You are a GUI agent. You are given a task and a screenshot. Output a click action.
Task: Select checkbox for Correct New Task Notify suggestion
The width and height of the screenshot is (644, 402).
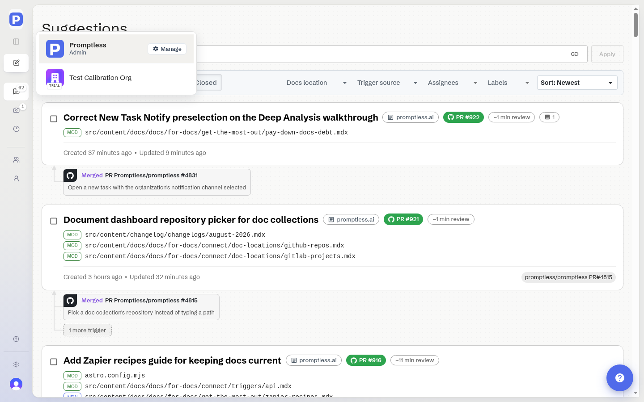[54, 119]
